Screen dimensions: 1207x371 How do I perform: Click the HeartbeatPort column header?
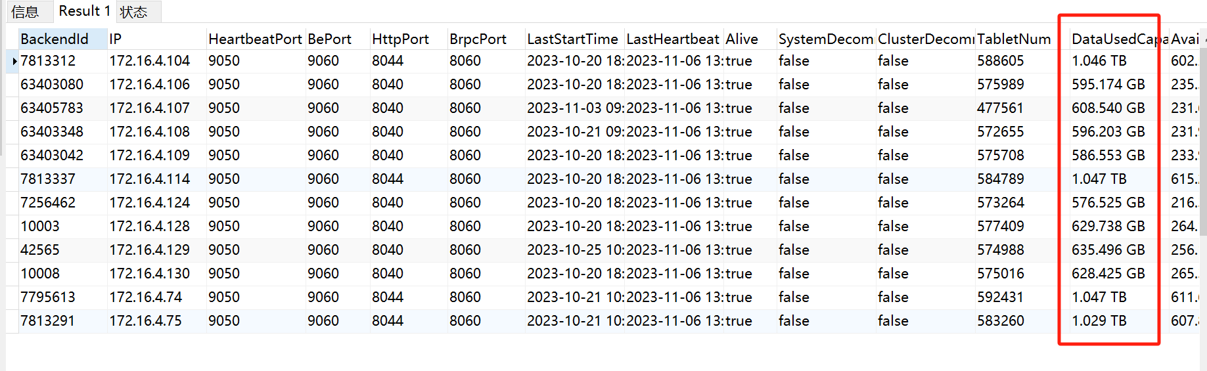[255, 39]
